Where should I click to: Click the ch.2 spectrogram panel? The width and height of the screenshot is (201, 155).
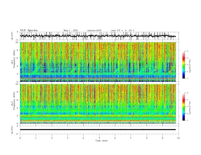click(98, 104)
